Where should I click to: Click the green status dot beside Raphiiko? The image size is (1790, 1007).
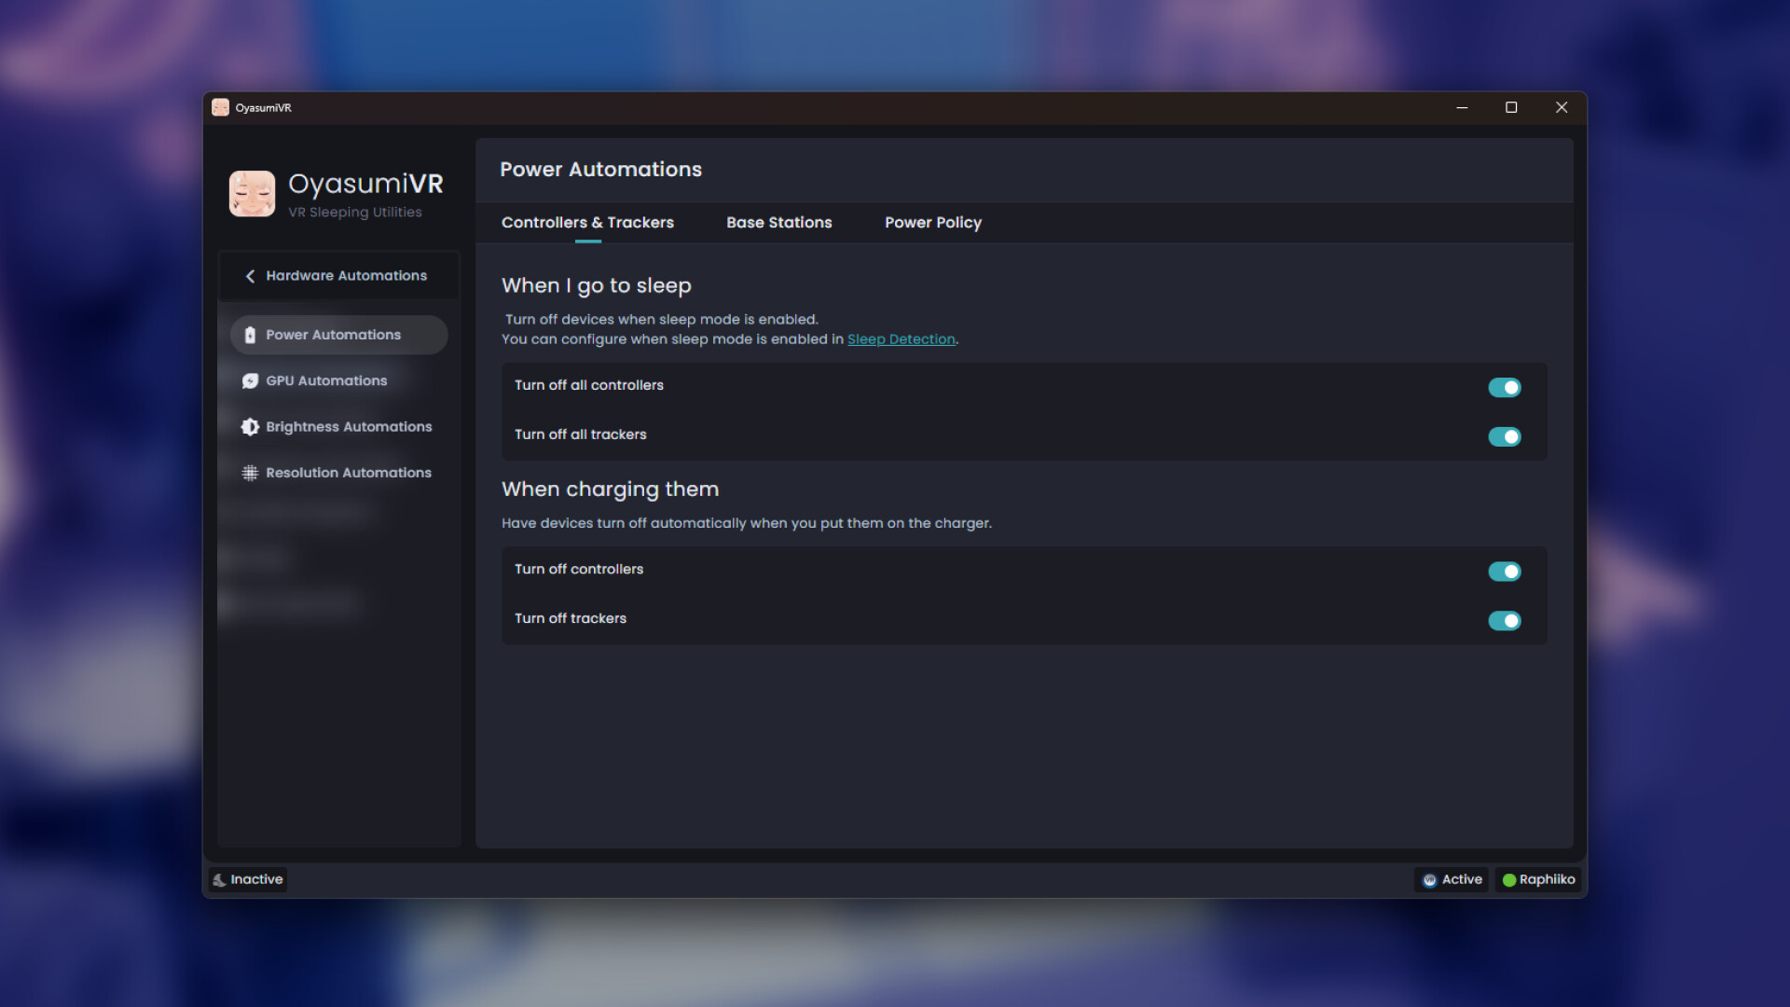coord(1508,879)
